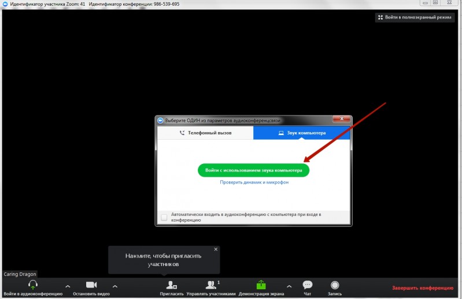Maximize the Zoom meeting window
Viewport: 462px width, 299px height.
435,3
